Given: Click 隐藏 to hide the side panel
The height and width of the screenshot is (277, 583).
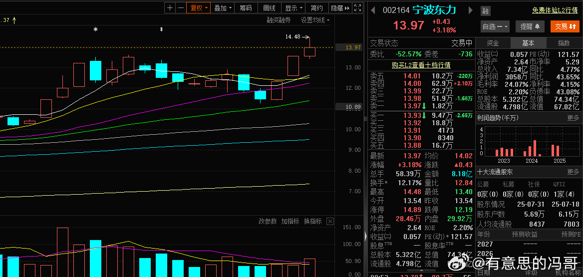Looking at the screenshot, I should pos(340,8).
